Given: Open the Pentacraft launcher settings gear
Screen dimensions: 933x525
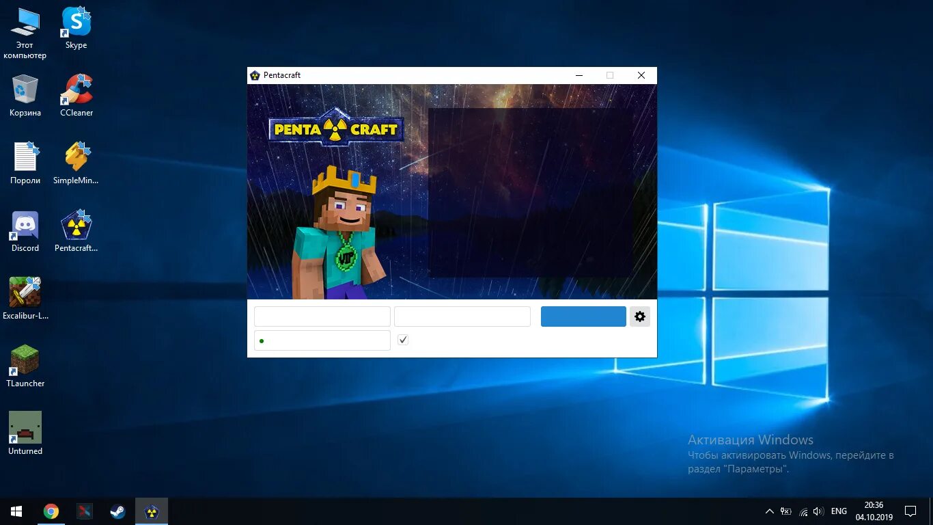Looking at the screenshot, I should click(640, 317).
